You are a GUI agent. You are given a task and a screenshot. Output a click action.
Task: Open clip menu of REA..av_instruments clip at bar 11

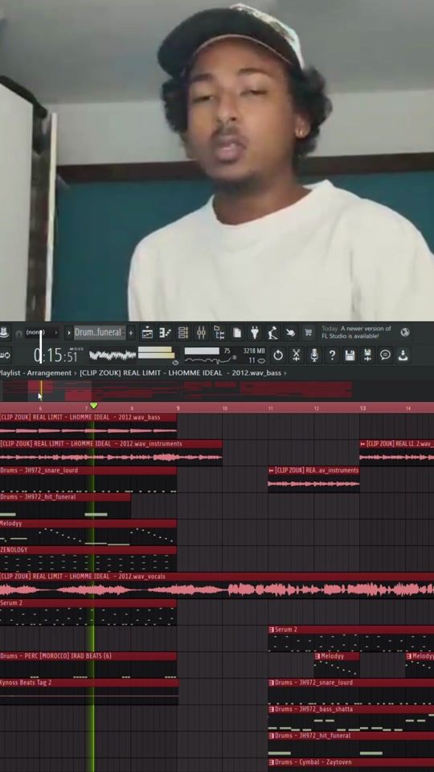(x=271, y=470)
